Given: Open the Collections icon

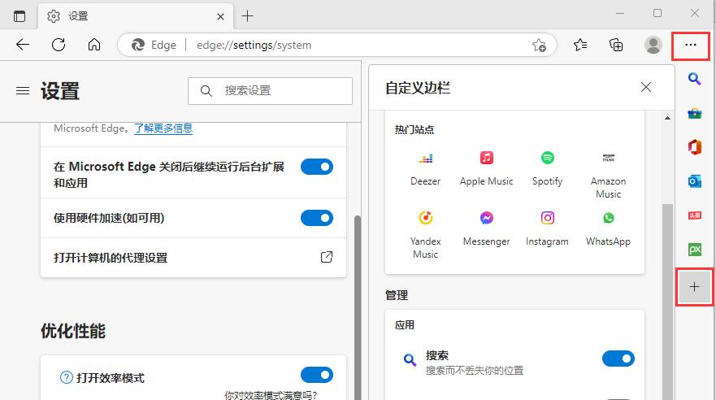Looking at the screenshot, I should (616, 45).
